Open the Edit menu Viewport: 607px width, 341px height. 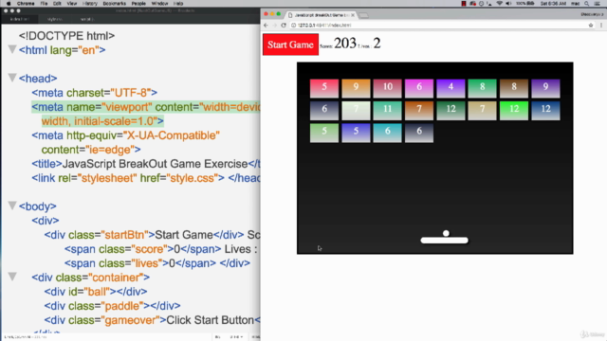(x=57, y=4)
